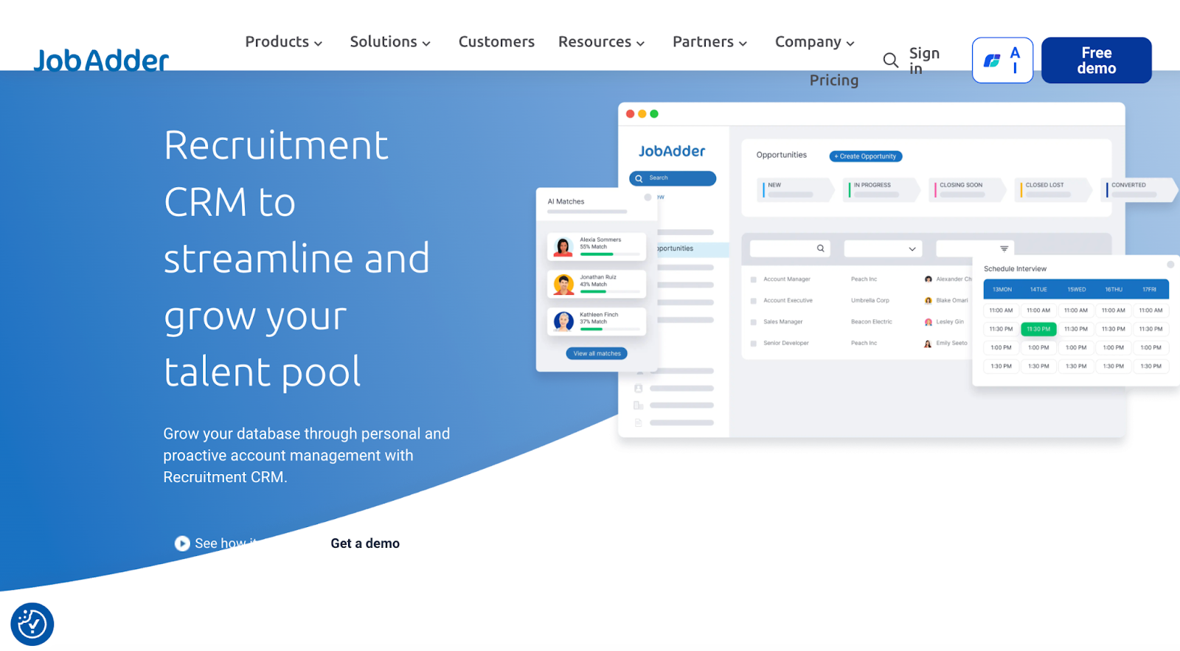Open the AI assistant button
Viewport: 1180px width, 651px height.
click(1002, 60)
